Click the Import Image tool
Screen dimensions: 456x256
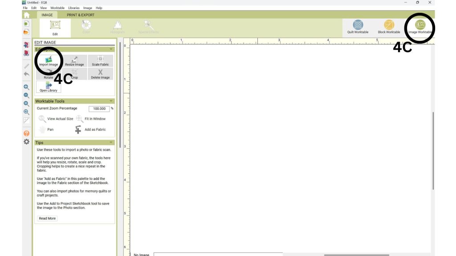pos(49,61)
